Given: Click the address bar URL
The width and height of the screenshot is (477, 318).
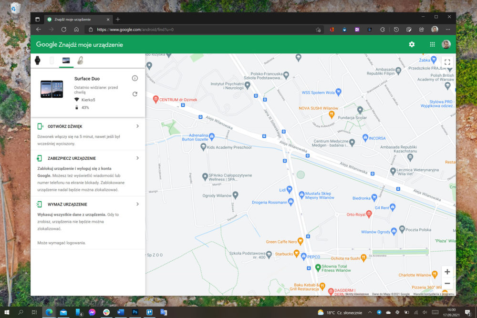Looking at the screenshot, I should (135, 30).
